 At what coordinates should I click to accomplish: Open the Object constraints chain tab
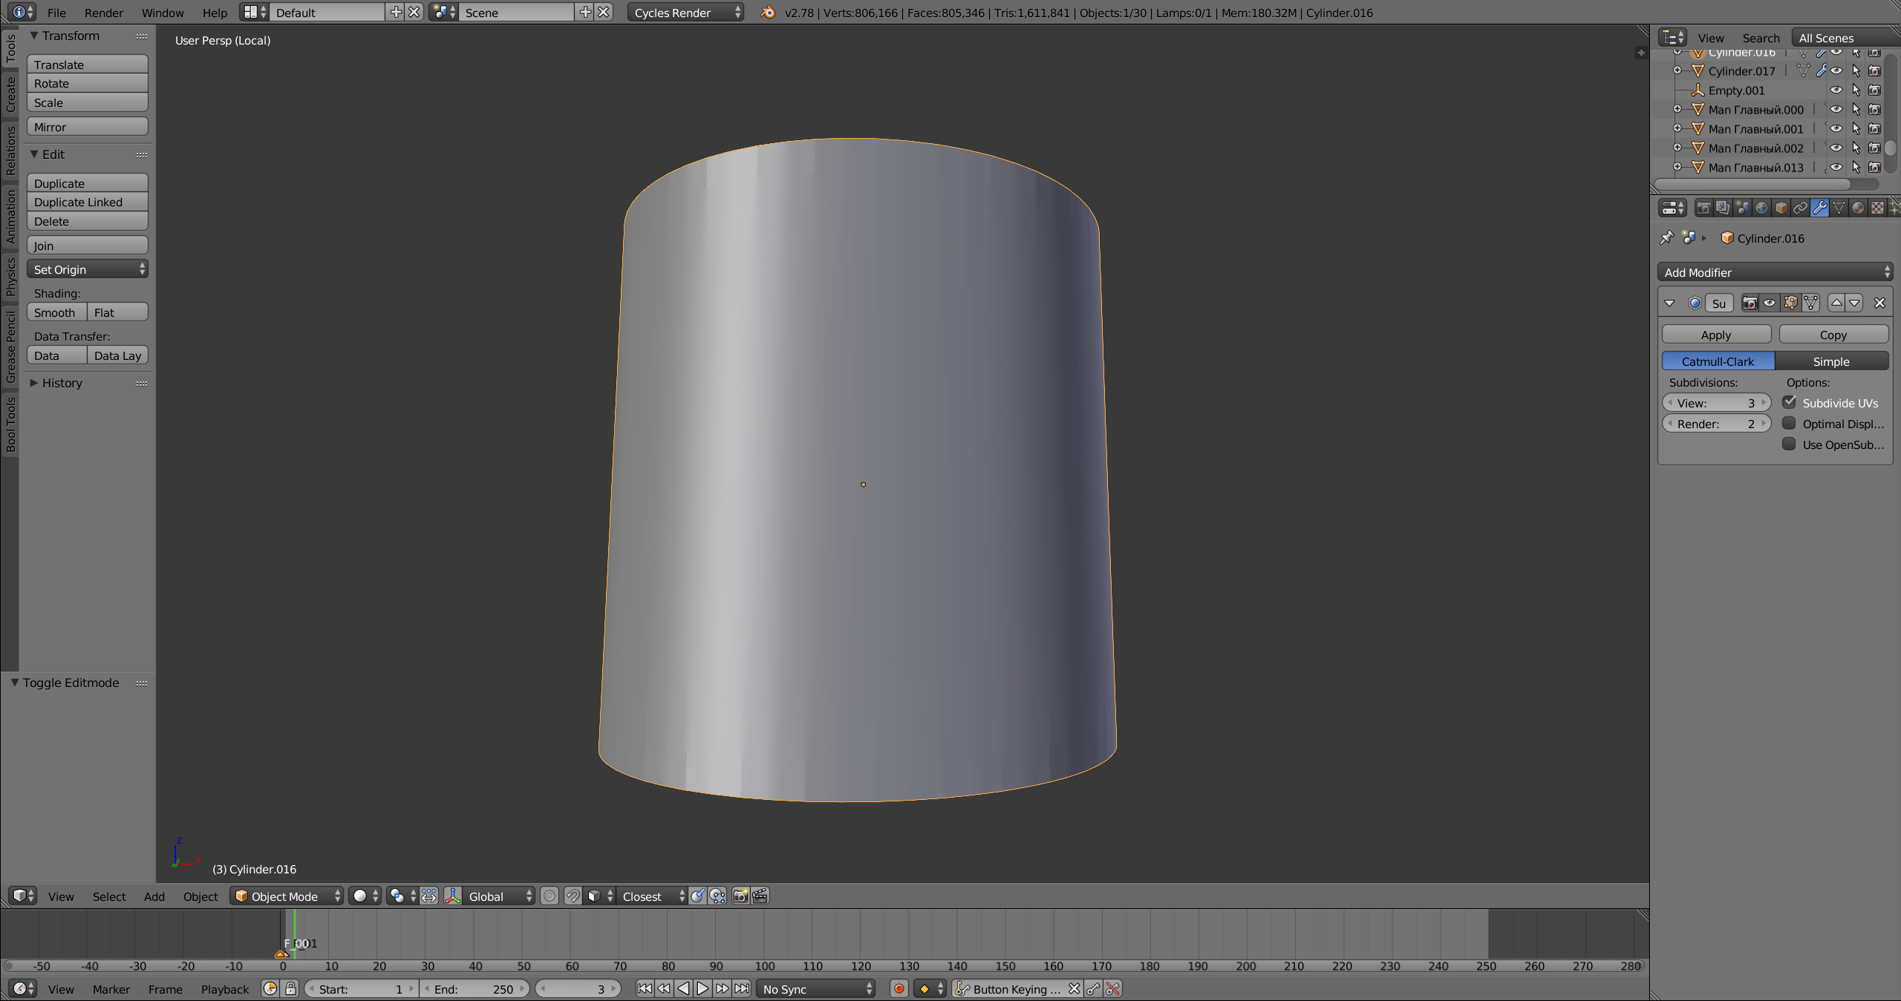[1800, 209]
